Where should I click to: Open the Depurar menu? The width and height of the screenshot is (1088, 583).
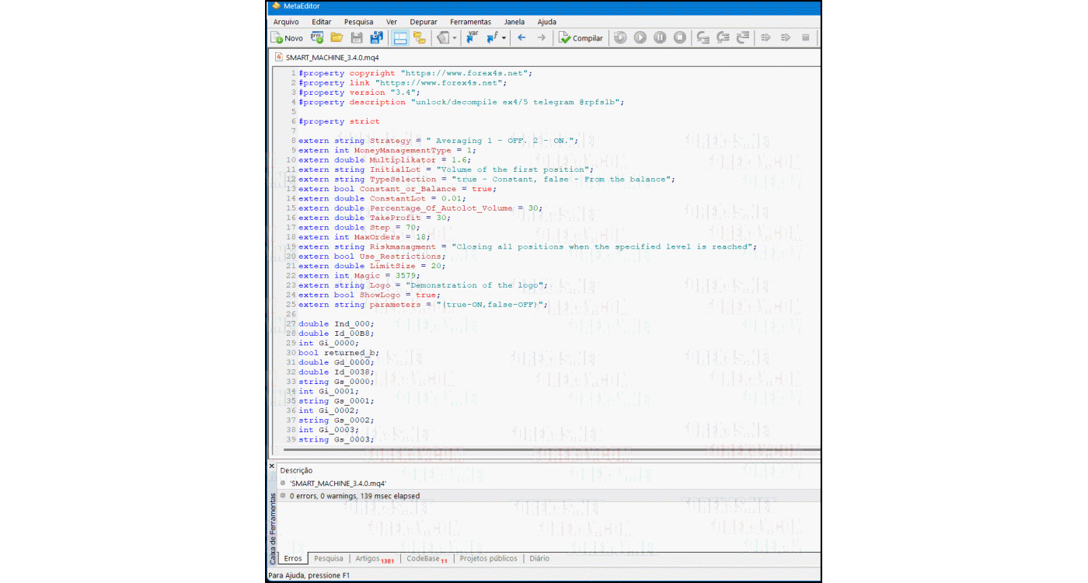click(x=423, y=22)
